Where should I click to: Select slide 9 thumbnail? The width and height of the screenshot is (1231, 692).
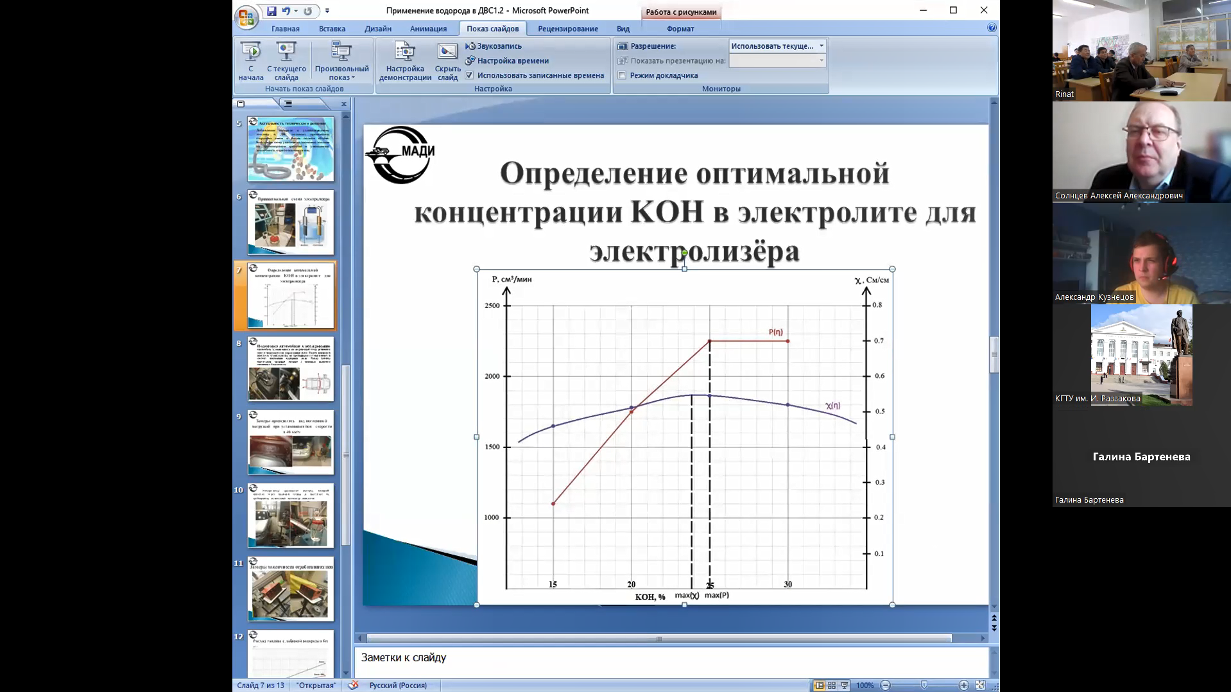pos(291,443)
